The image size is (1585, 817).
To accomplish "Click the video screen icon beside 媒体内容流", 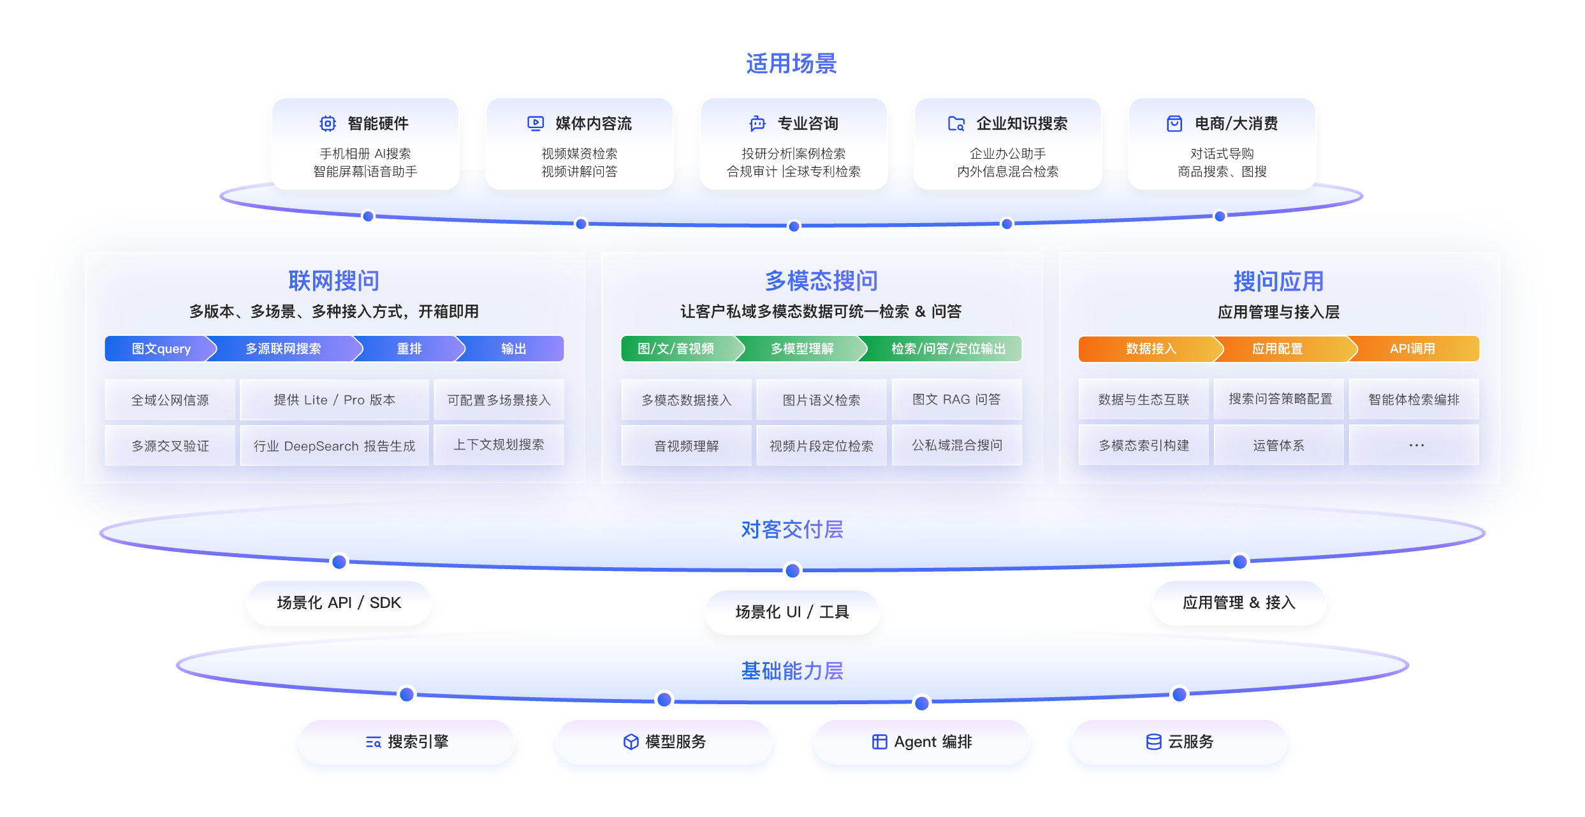I will 536,124.
